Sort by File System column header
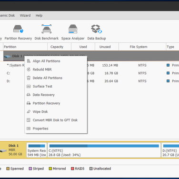179x179 pixels. (142, 47)
